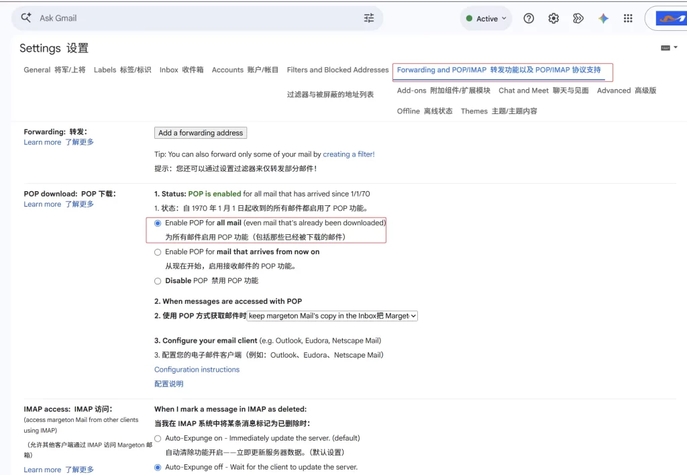The height and width of the screenshot is (475, 687).
Task: Click the 'Settings 设置' page heading
Action: pos(54,48)
